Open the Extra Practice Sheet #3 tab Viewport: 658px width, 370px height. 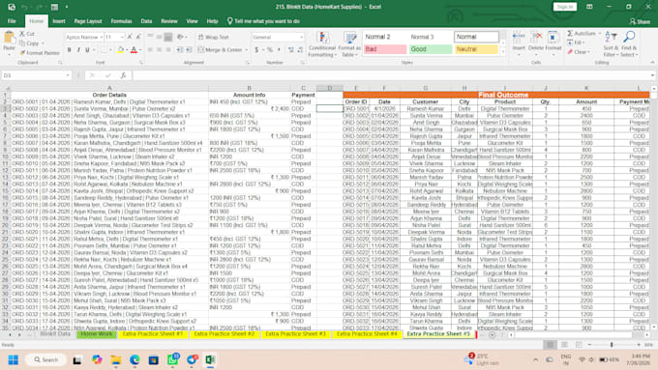(x=296, y=334)
